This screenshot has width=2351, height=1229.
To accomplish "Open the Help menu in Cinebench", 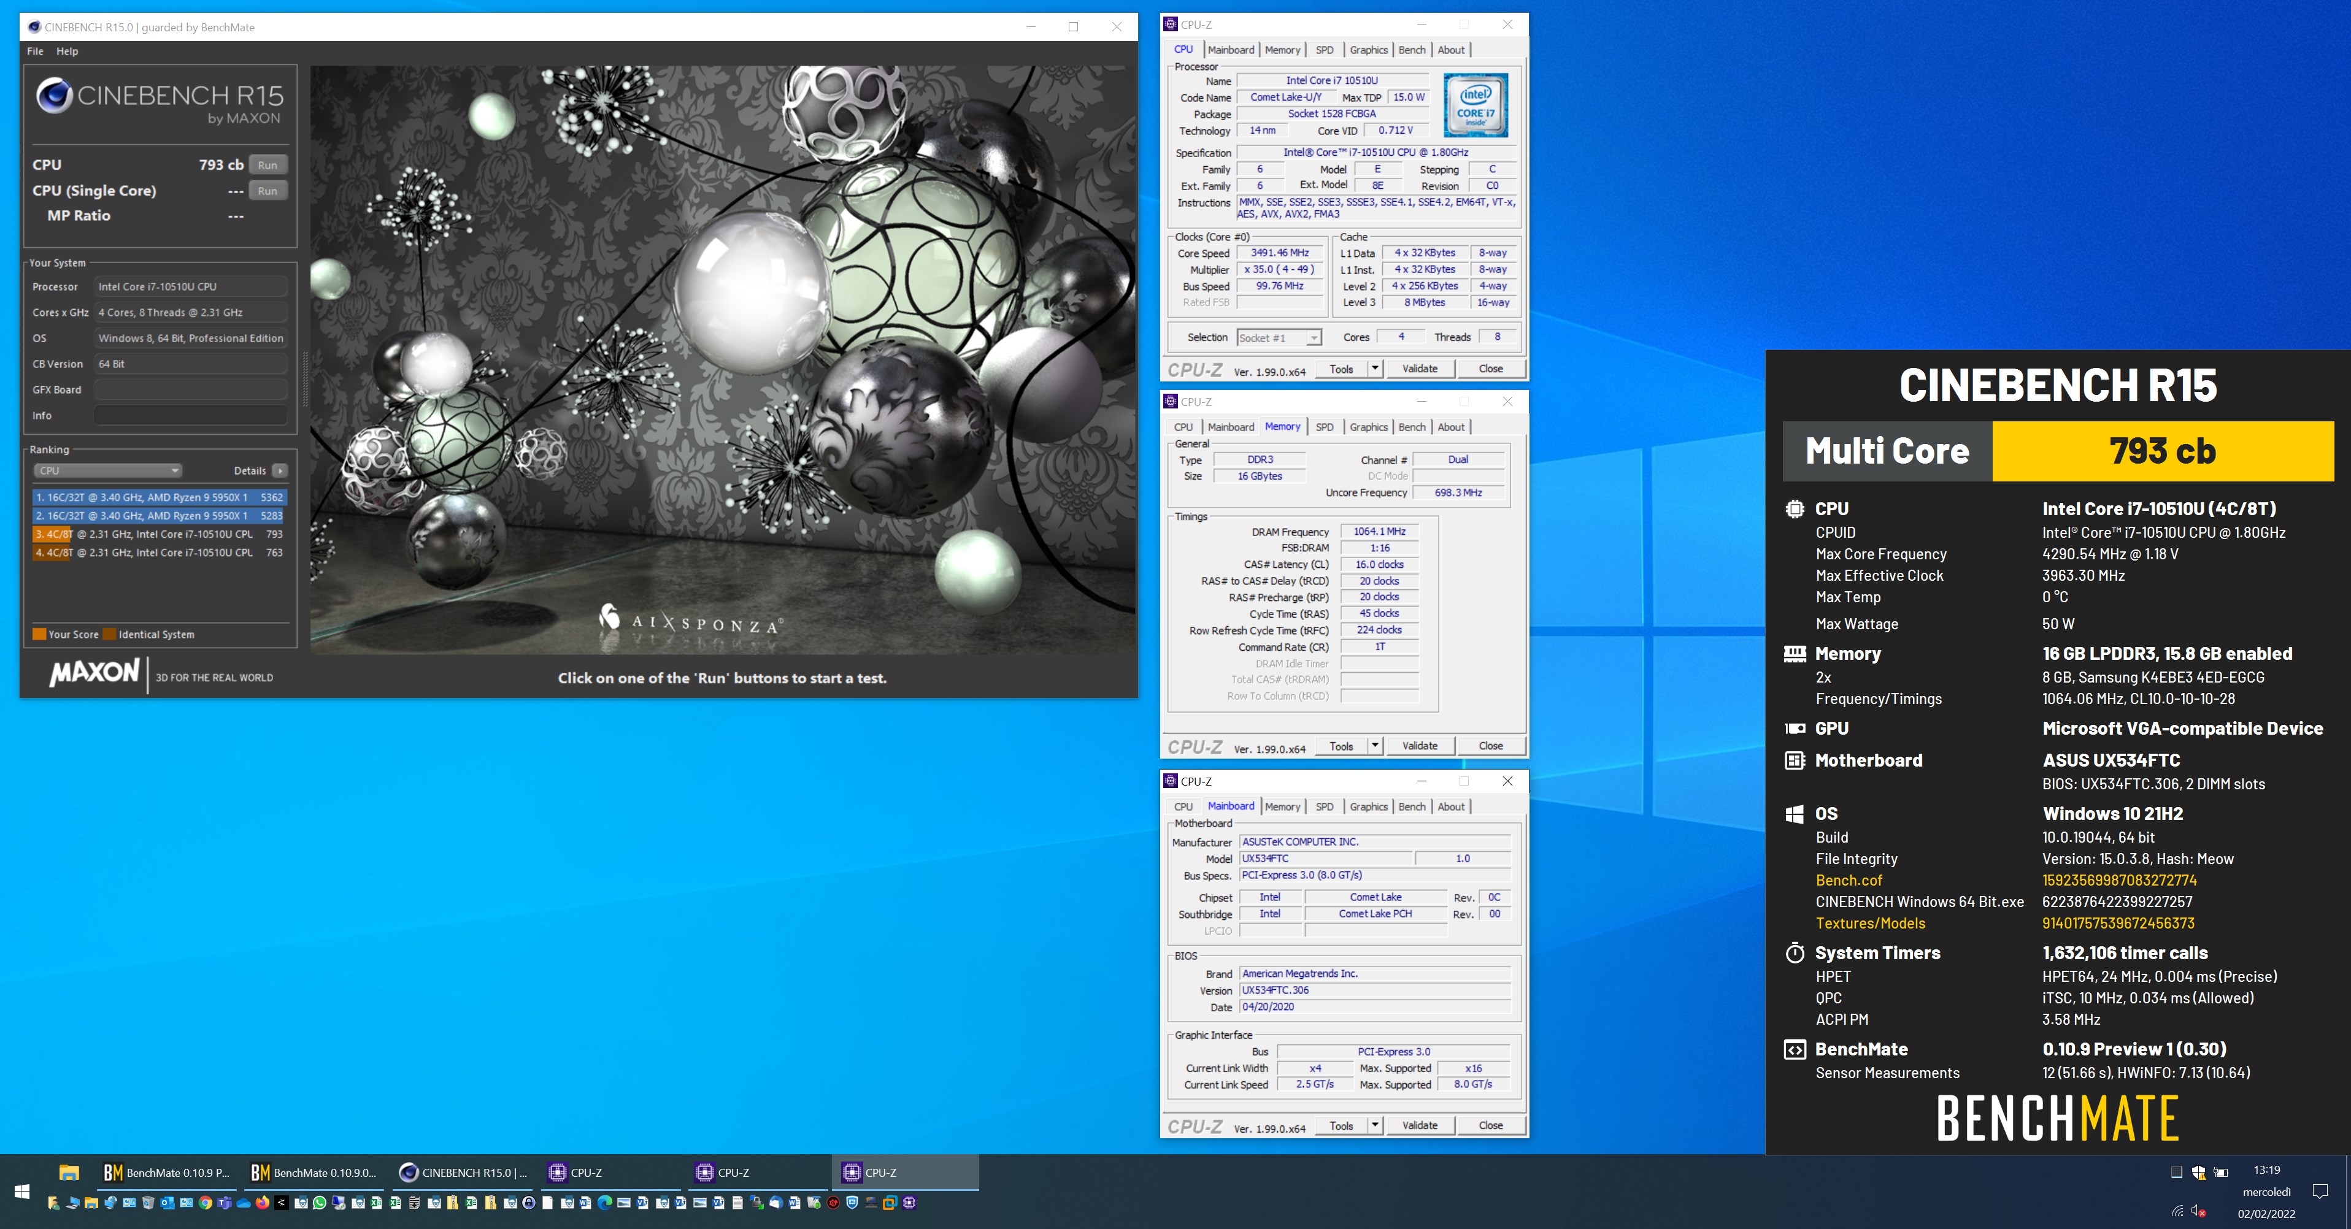I will click(x=67, y=51).
